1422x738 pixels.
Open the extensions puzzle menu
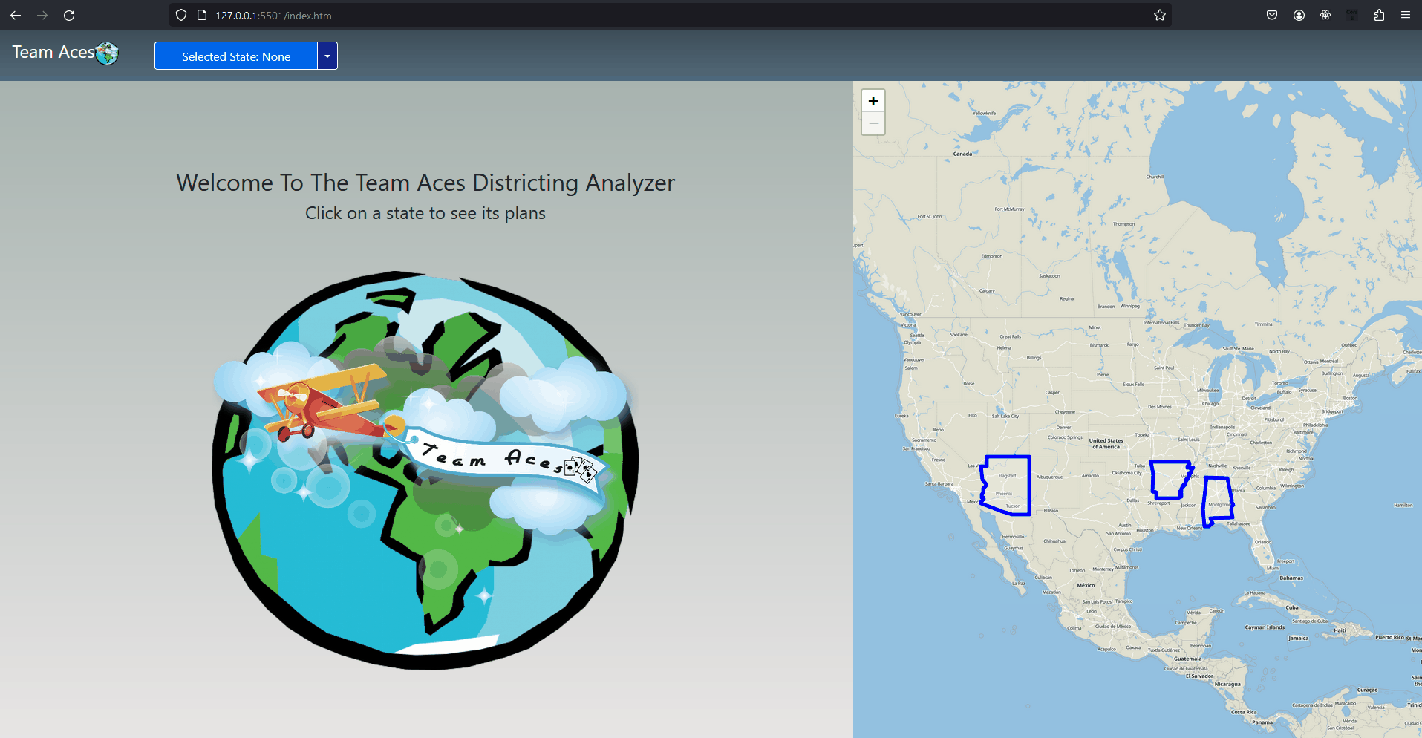click(1379, 15)
